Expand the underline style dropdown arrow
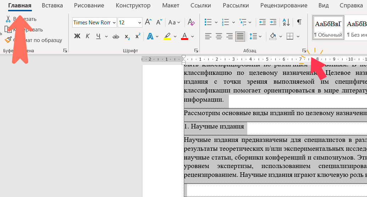This screenshot has width=367, height=197. click(x=106, y=36)
